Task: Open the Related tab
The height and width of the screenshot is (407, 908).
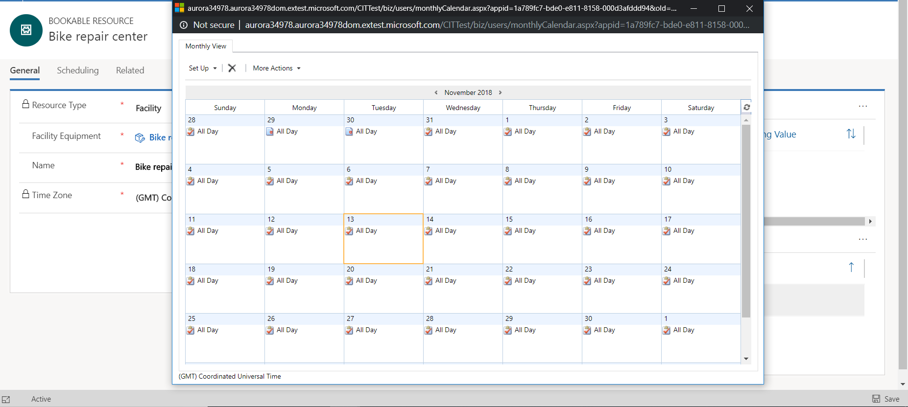Action: point(130,70)
